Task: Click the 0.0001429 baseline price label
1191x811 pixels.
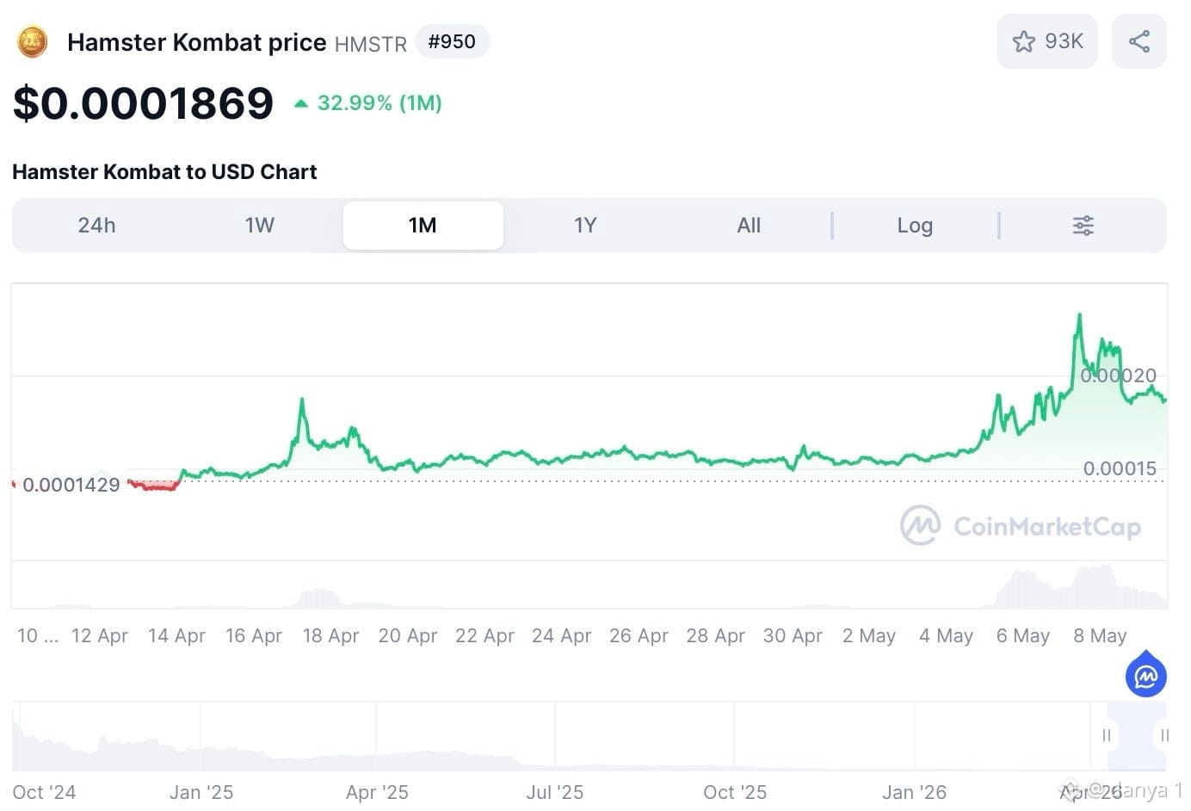Action: [x=71, y=485]
